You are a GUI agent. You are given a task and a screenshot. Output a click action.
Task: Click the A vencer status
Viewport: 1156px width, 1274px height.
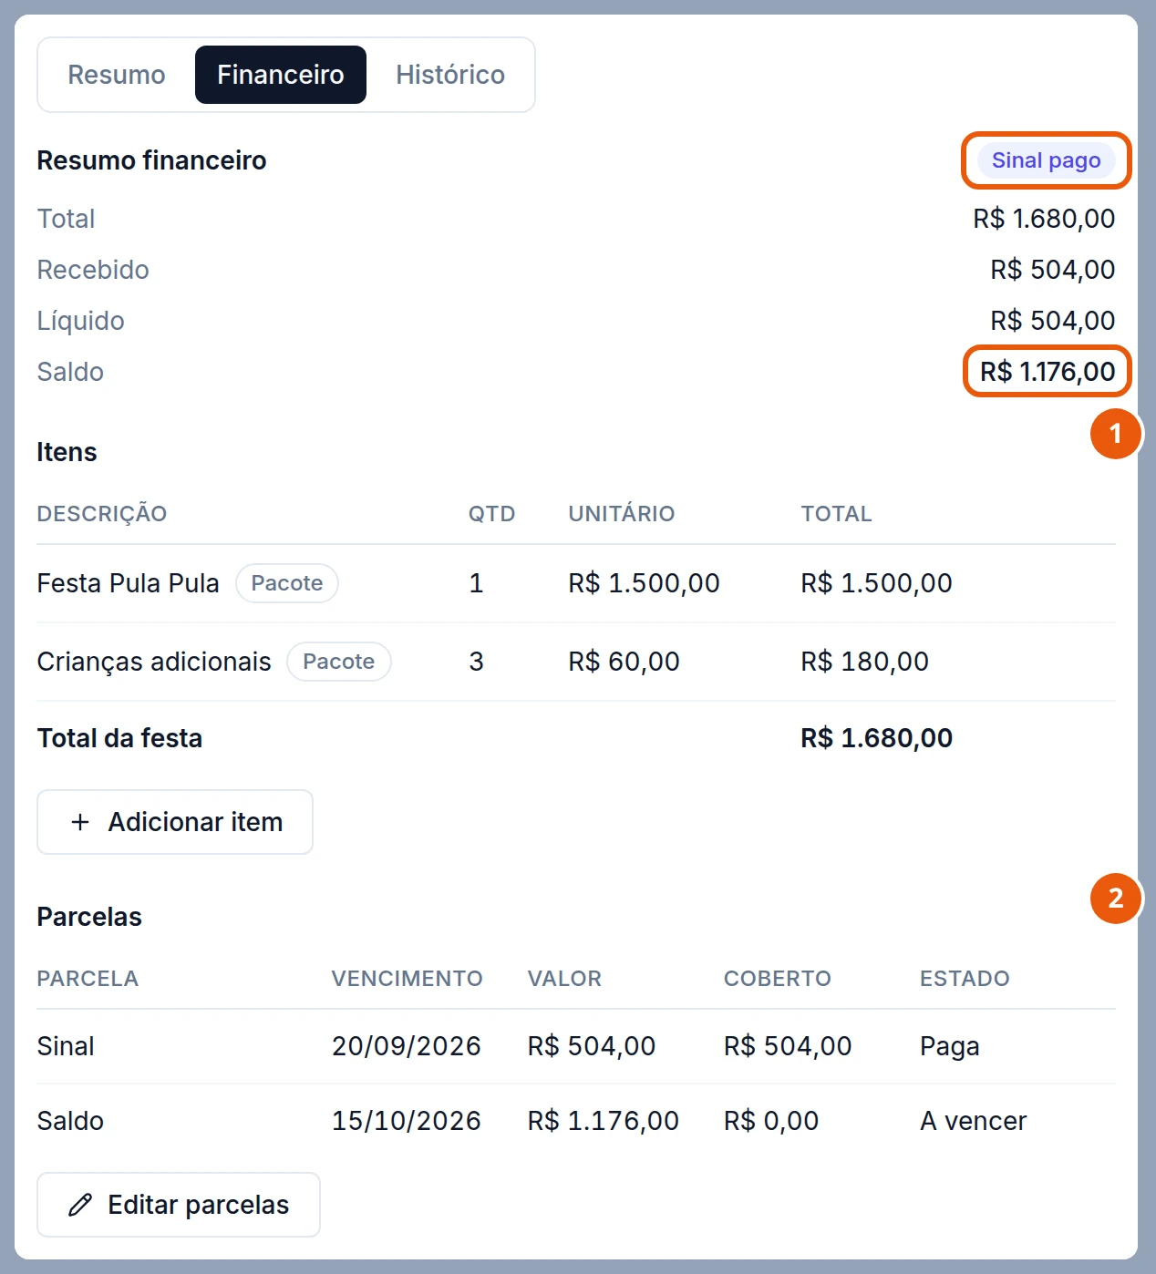pos(974,1121)
